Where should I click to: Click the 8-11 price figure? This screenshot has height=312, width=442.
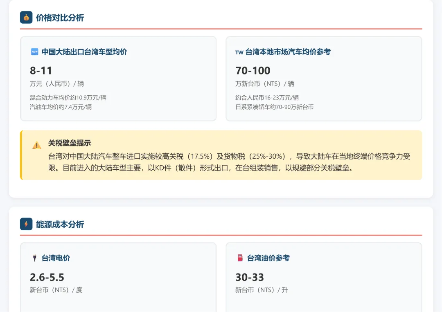tap(41, 70)
